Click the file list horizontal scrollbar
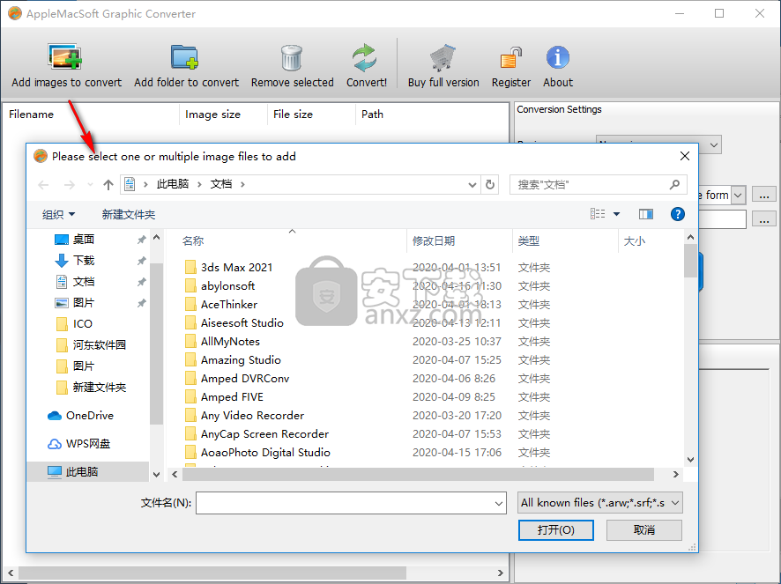The image size is (781, 584). coord(419,475)
